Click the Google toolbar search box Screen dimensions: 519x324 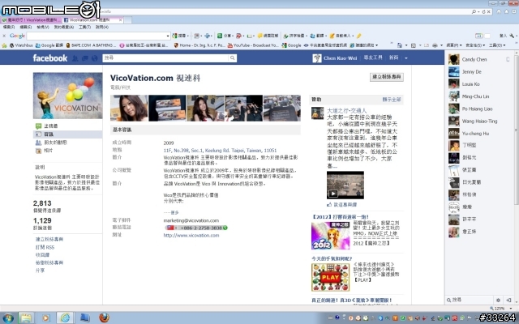click(x=96, y=36)
